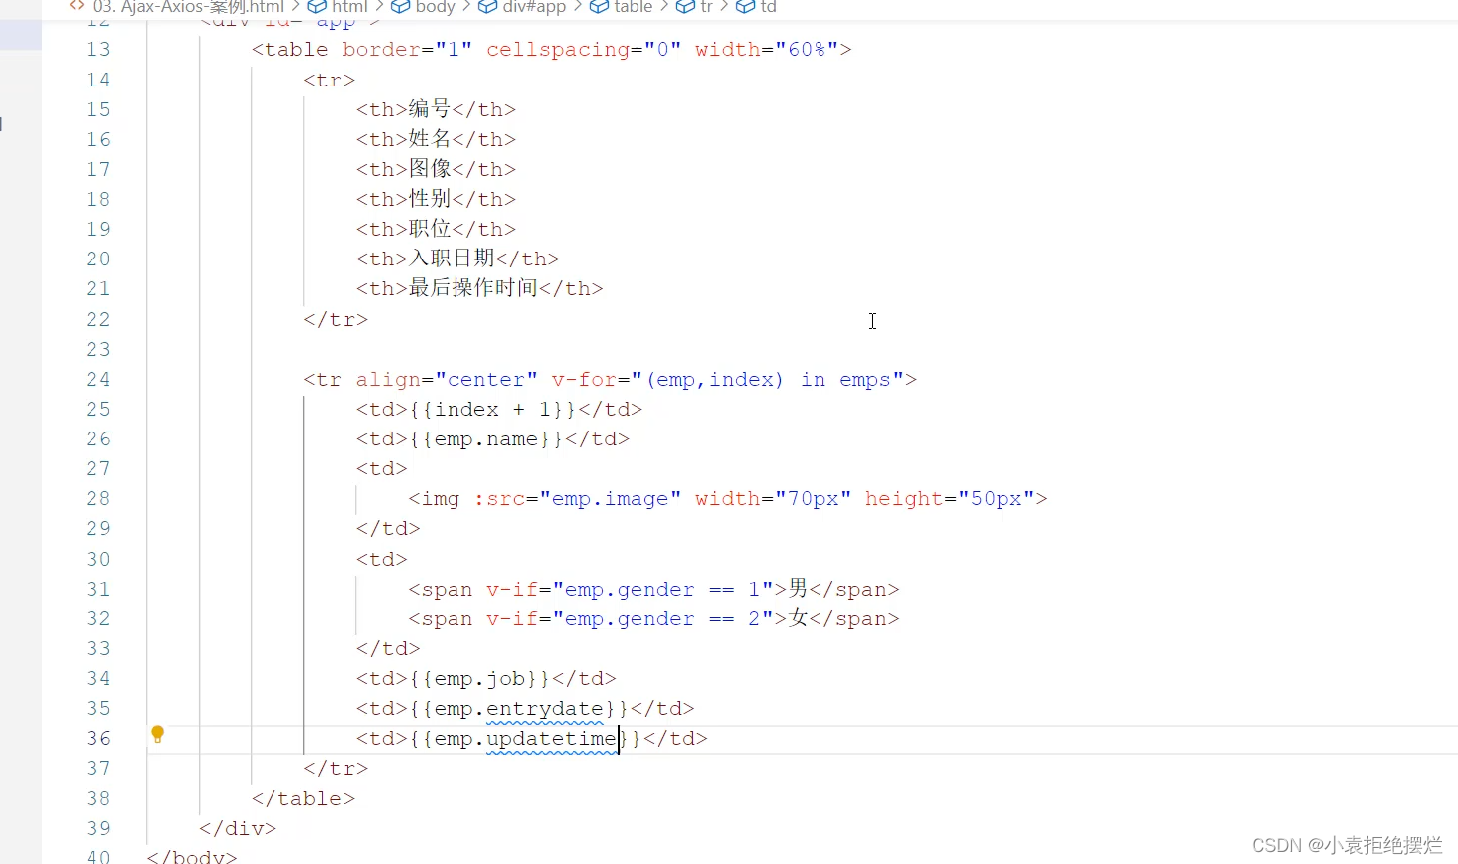Click the closing </tr> tag on line 37
The height and width of the screenshot is (864, 1458).
(x=336, y=769)
